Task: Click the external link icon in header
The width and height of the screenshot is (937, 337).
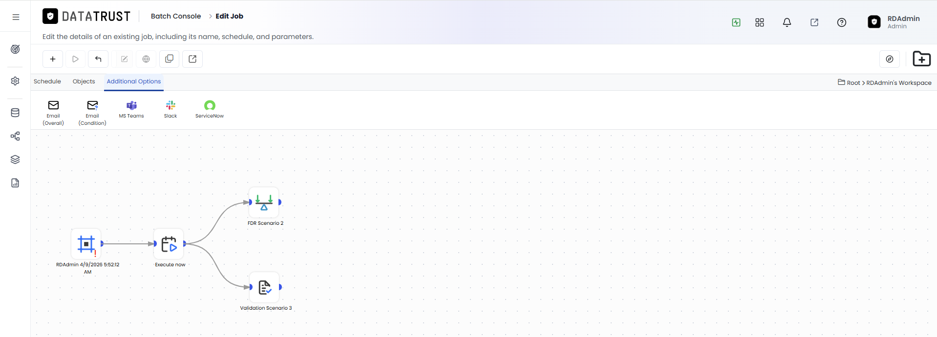Action: pos(814,22)
